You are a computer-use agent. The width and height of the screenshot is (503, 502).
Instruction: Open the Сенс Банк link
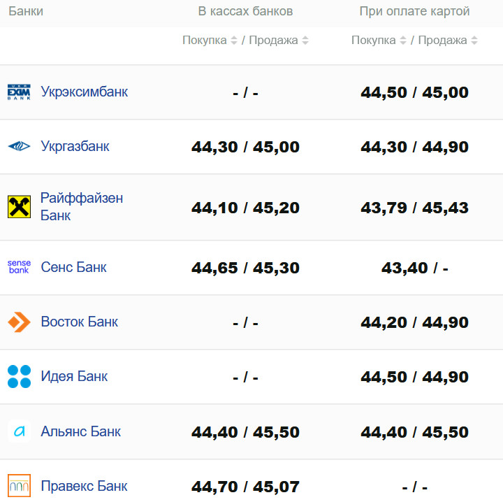click(73, 267)
